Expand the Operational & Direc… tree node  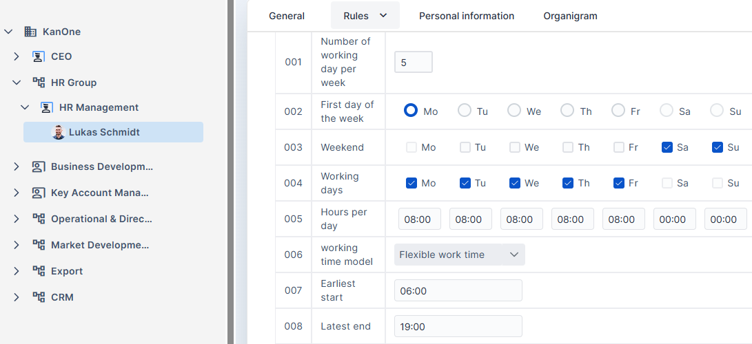coord(17,219)
